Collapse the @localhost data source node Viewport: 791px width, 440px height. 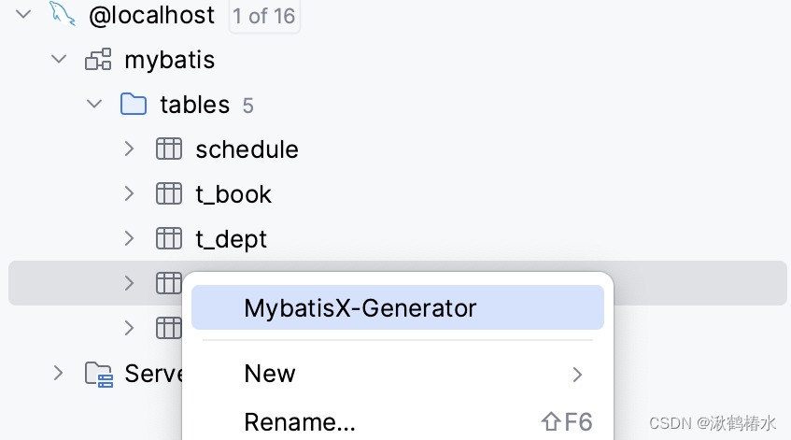pyautogui.click(x=23, y=15)
